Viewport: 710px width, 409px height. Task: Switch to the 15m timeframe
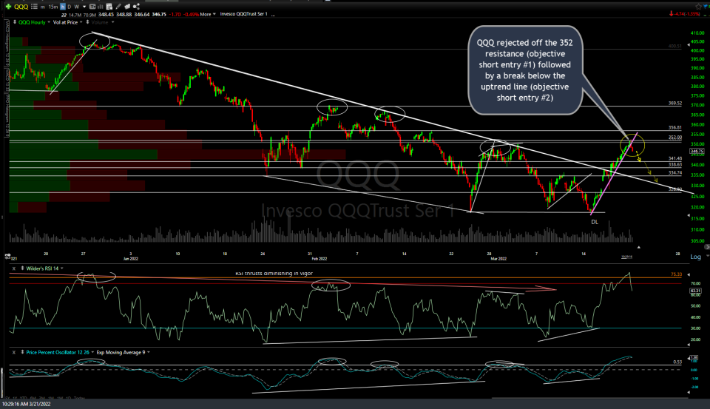pos(53,7)
